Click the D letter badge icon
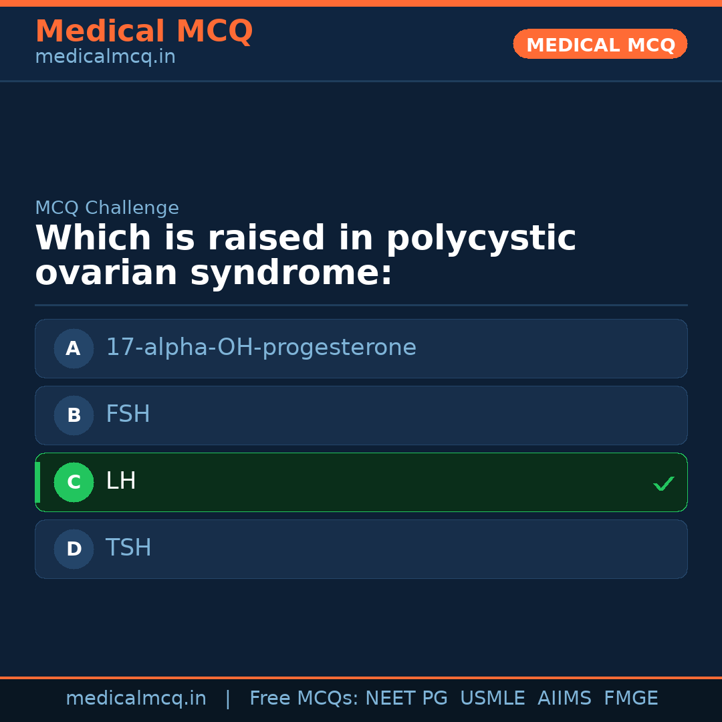Image resolution: width=722 pixels, height=722 pixels. [74, 549]
